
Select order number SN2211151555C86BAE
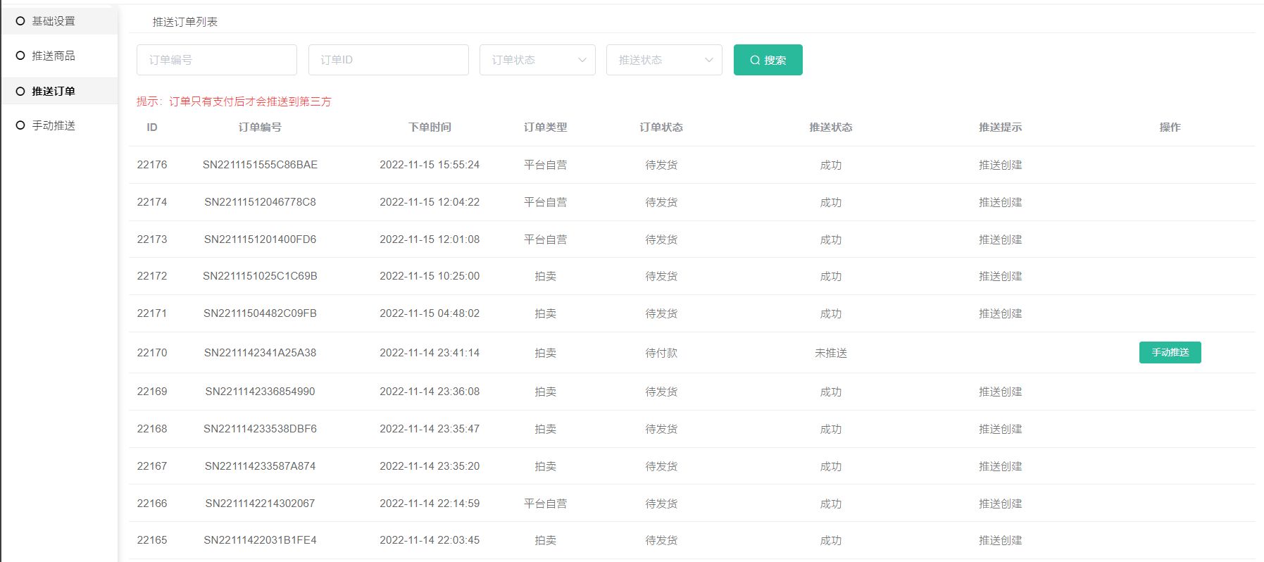click(260, 165)
